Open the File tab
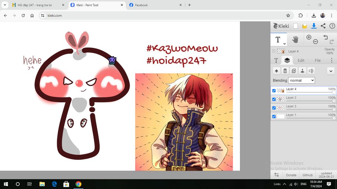The image size is (337, 189). tap(318, 60)
